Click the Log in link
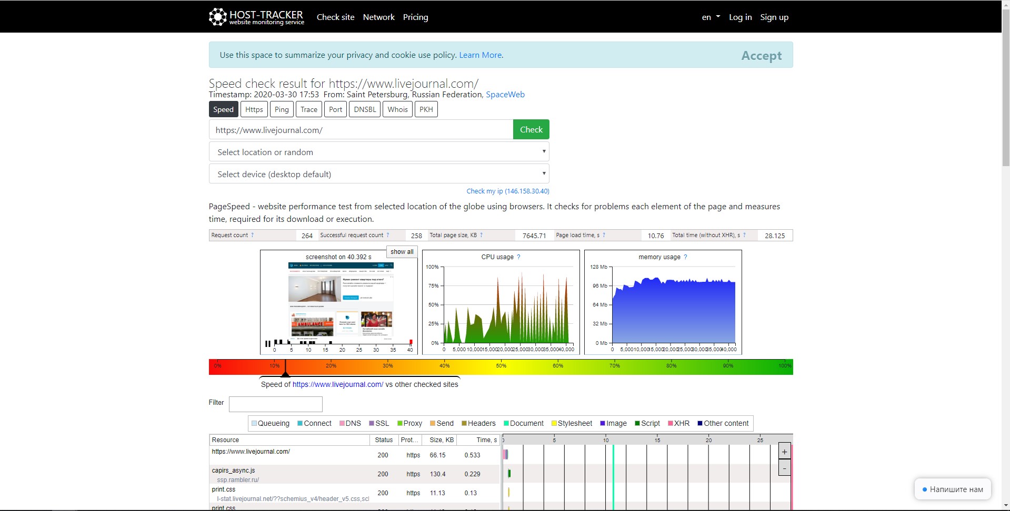This screenshot has width=1010, height=511. pos(740,17)
